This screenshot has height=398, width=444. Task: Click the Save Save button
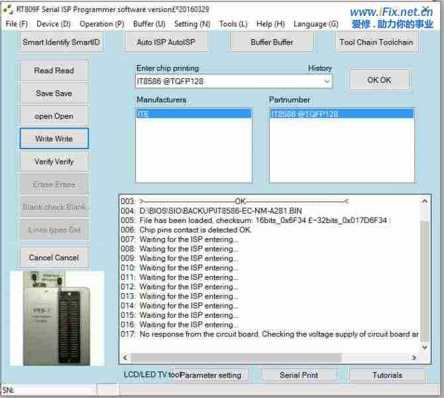54,94
